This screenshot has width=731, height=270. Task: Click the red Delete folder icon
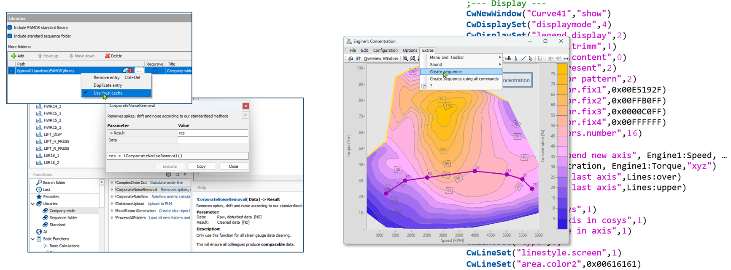click(107, 56)
